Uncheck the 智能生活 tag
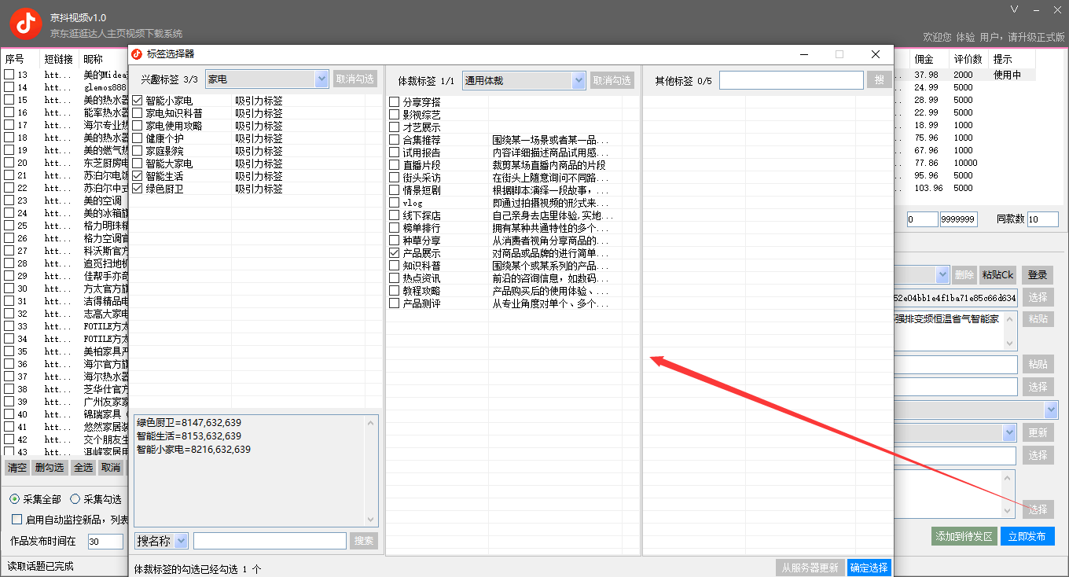The image size is (1069, 577). 138,176
